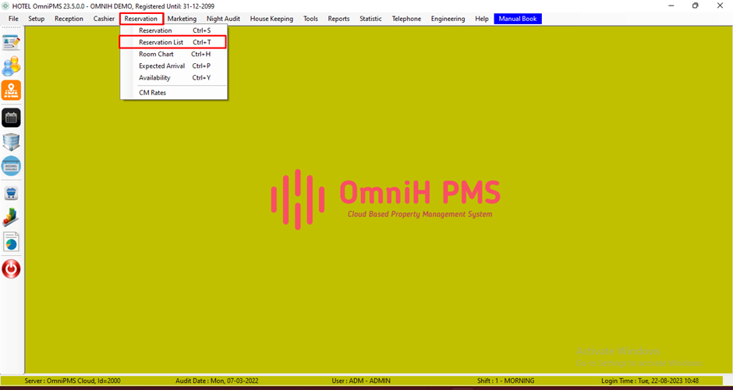733x390 pixels.
Task: Close the OmniPMS window
Action: point(720,6)
